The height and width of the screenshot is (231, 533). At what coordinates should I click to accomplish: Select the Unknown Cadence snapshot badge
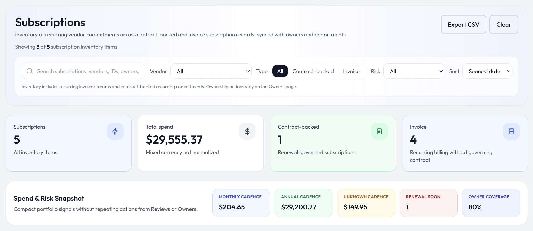366,203
